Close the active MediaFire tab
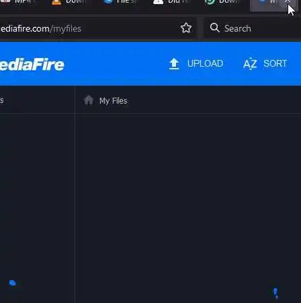This screenshot has height=303, width=301. coord(288,2)
